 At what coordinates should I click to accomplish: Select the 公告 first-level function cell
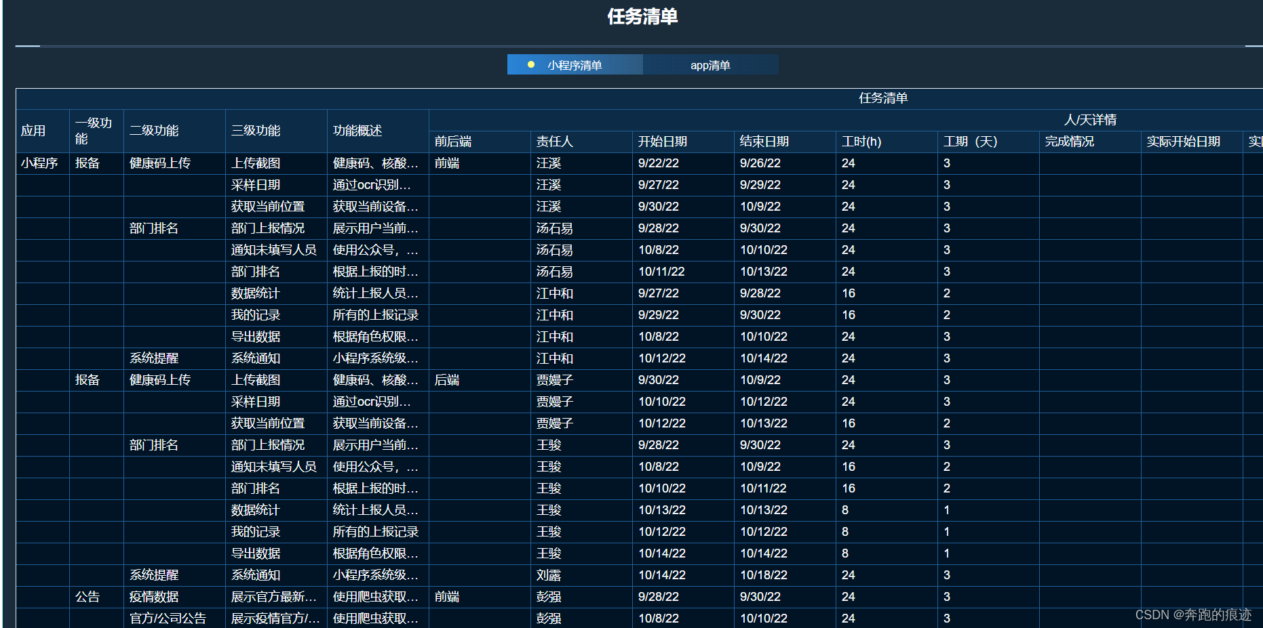(x=96, y=597)
